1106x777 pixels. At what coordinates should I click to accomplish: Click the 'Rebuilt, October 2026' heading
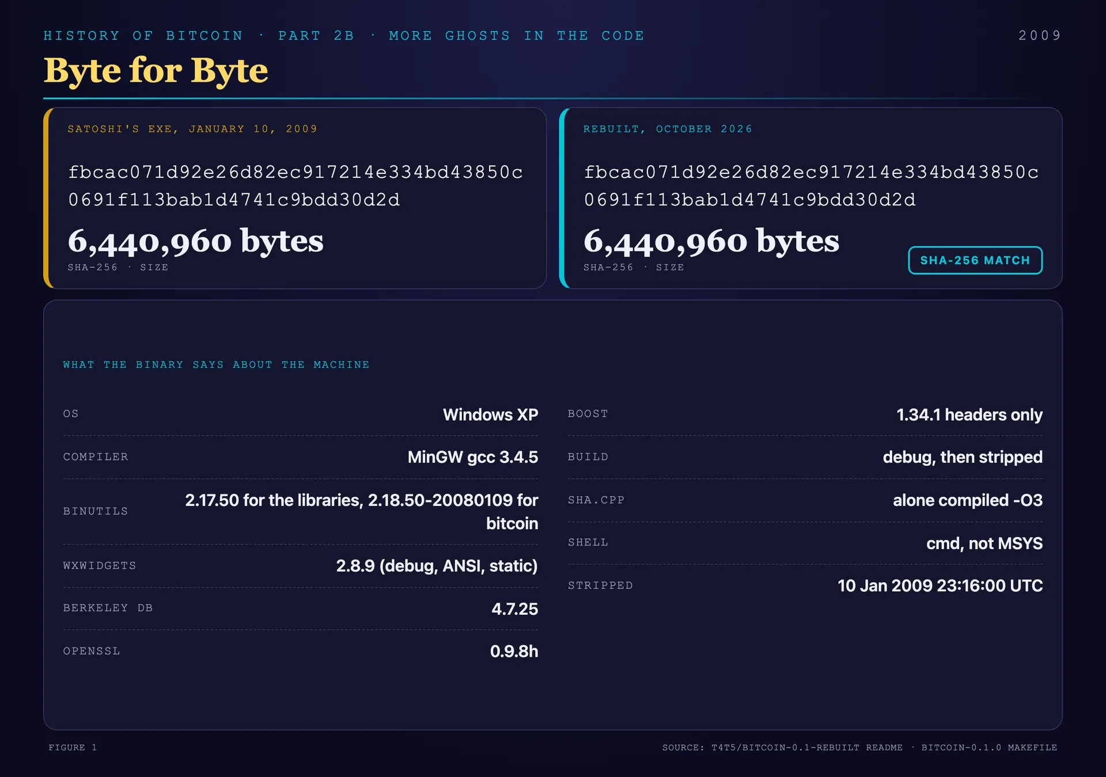[668, 129]
